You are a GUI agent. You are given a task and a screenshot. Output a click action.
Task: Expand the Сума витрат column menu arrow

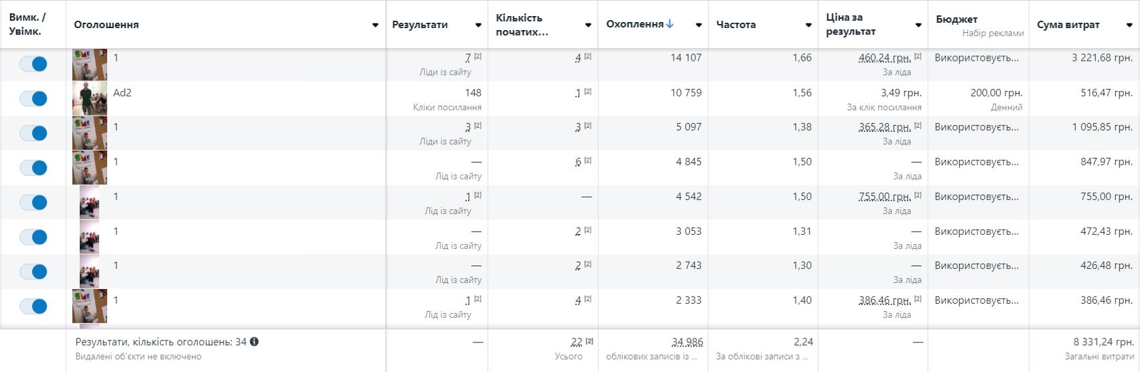(x=1129, y=25)
